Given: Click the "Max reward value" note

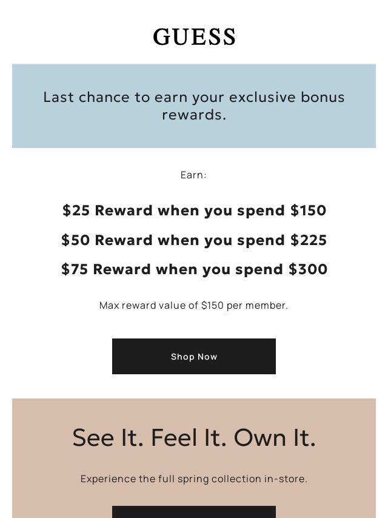Looking at the screenshot, I should coord(152,306).
